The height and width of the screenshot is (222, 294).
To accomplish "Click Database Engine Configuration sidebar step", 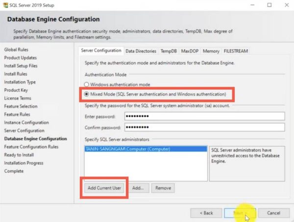I will pos(36,139).
